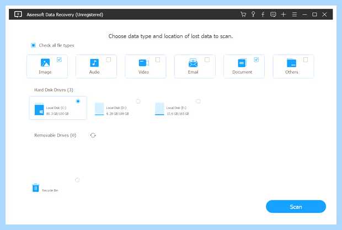Image resolution: width=342 pixels, height=230 pixels.
Task: Enable the Email file type checkbox
Action: [207, 59]
